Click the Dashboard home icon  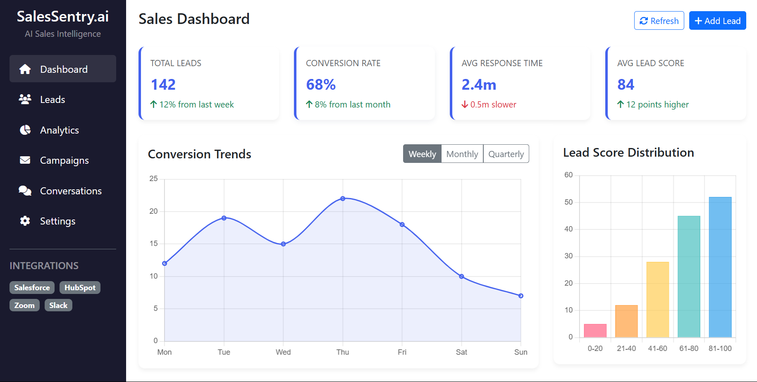pyautogui.click(x=25, y=69)
